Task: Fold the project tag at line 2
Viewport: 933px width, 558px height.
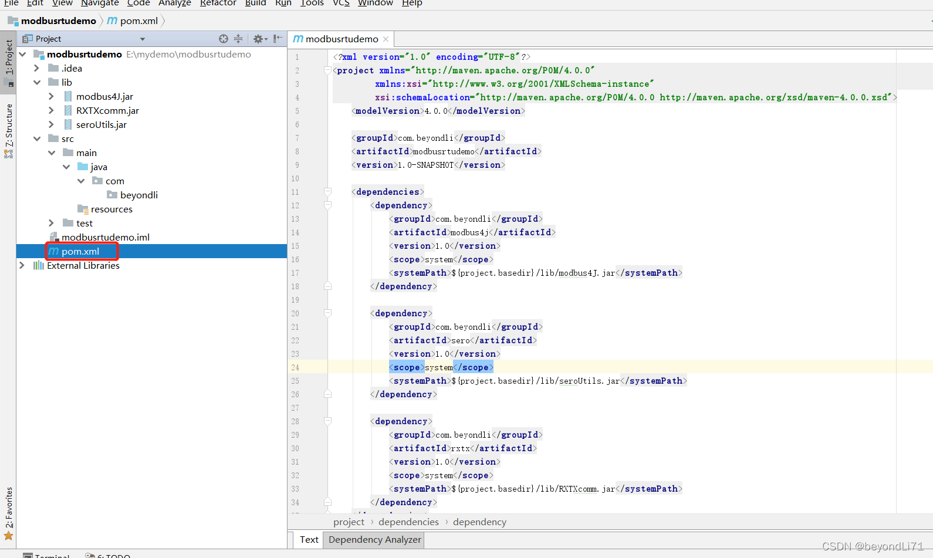Action: click(x=327, y=70)
